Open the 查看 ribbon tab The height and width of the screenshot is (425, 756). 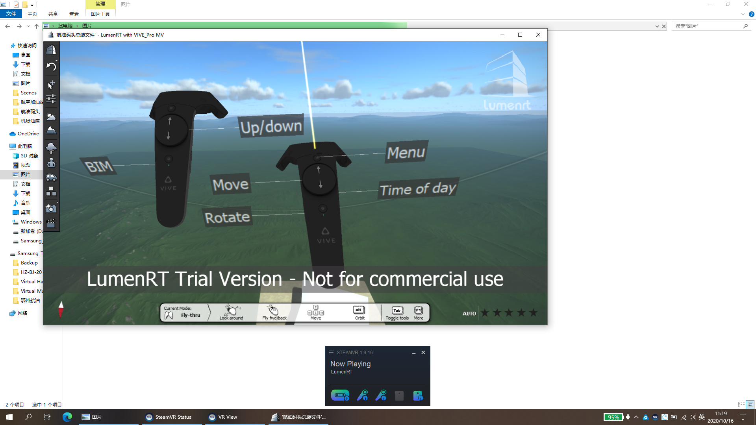tap(74, 14)
